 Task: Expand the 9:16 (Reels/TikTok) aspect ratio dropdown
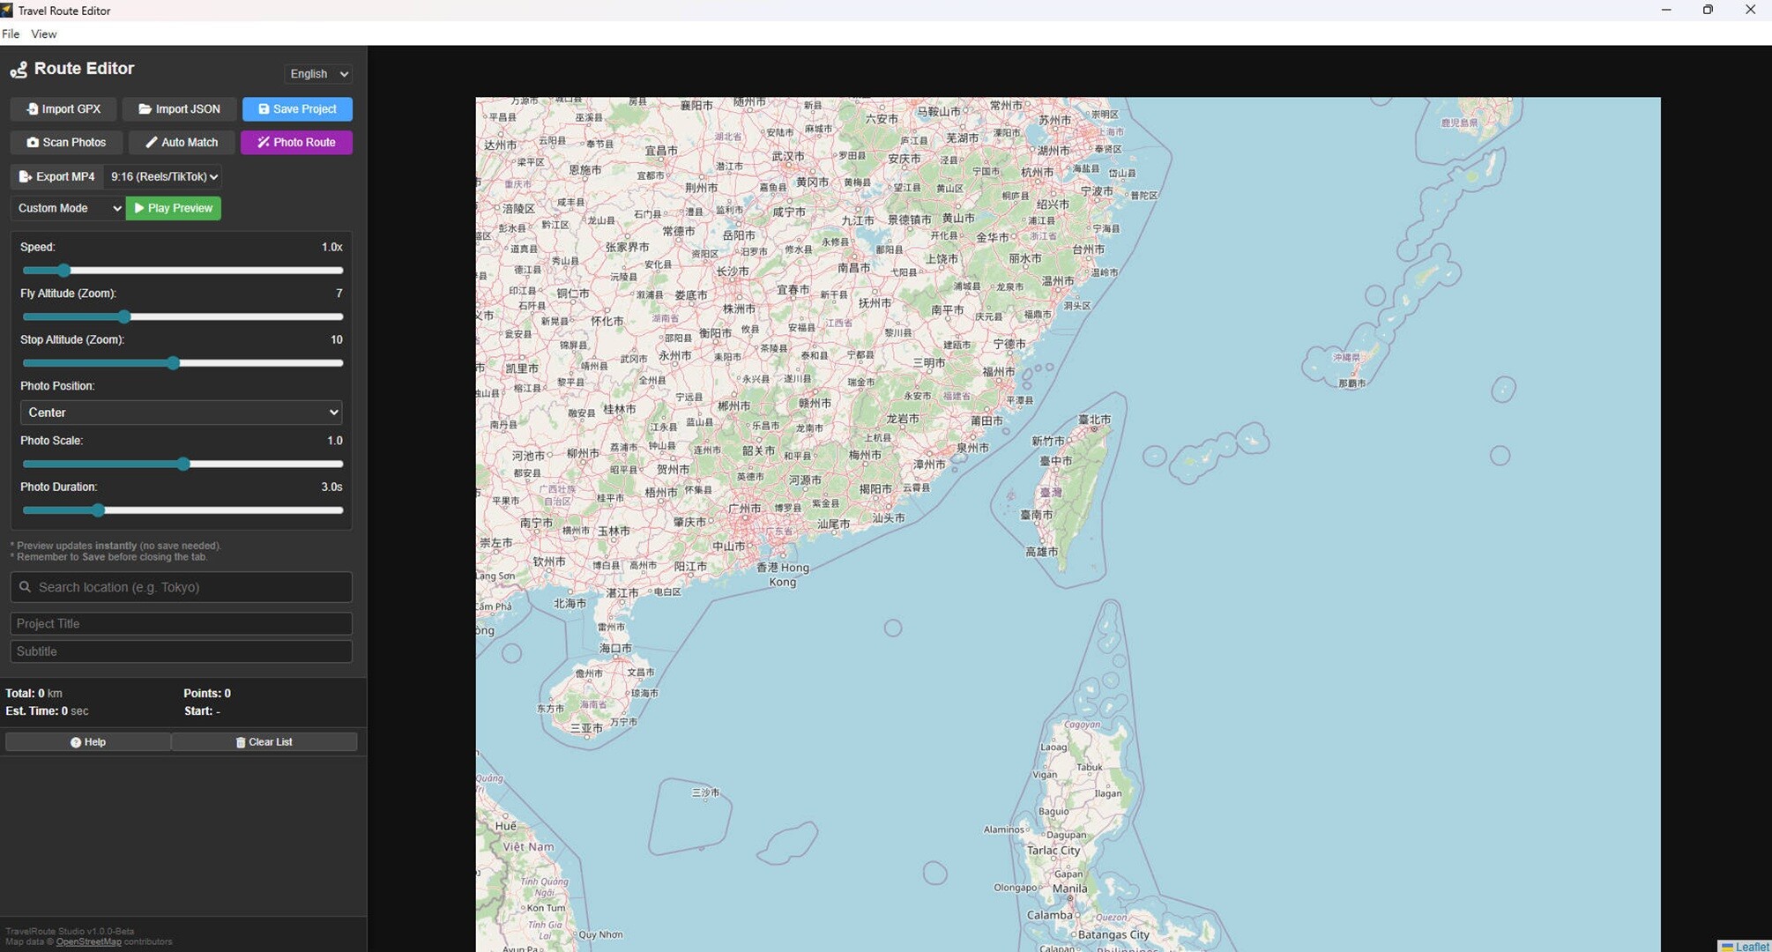(x=163, y=176)
